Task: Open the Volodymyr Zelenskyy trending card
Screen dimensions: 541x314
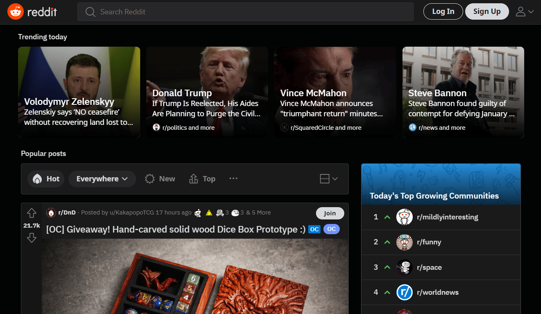Action: (79, 92)
